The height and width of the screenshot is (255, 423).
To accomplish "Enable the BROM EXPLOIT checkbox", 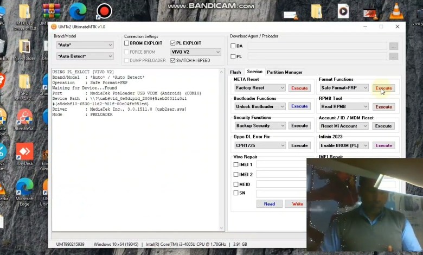I will pos(126,43).
